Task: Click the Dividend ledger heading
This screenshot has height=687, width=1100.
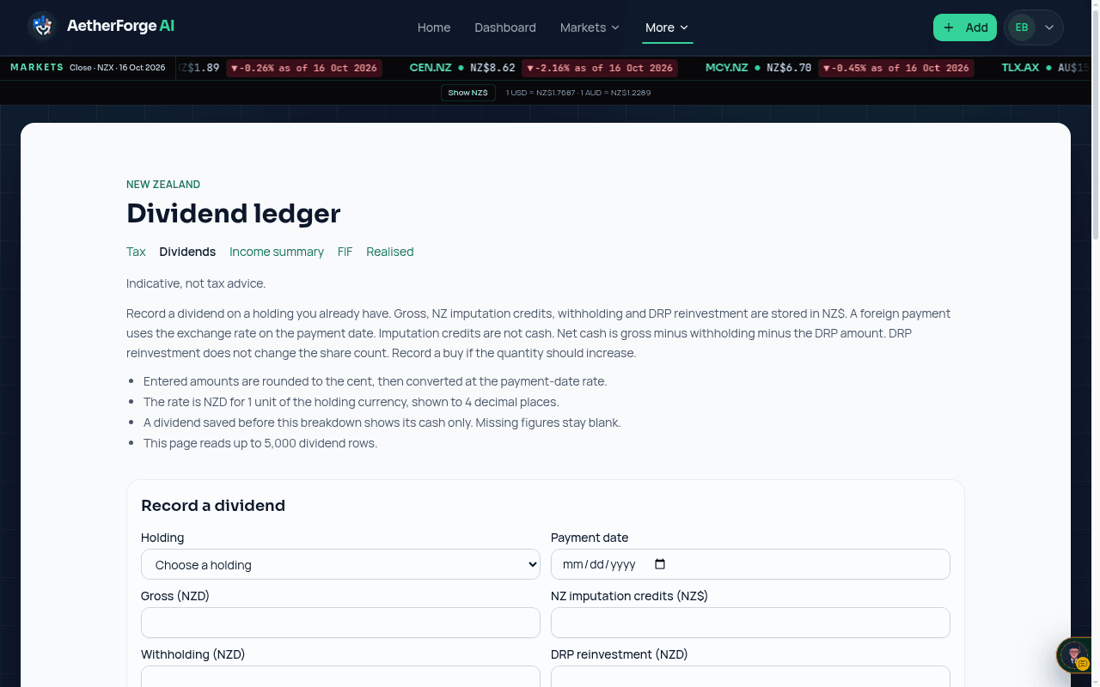Action: (234, 213)
